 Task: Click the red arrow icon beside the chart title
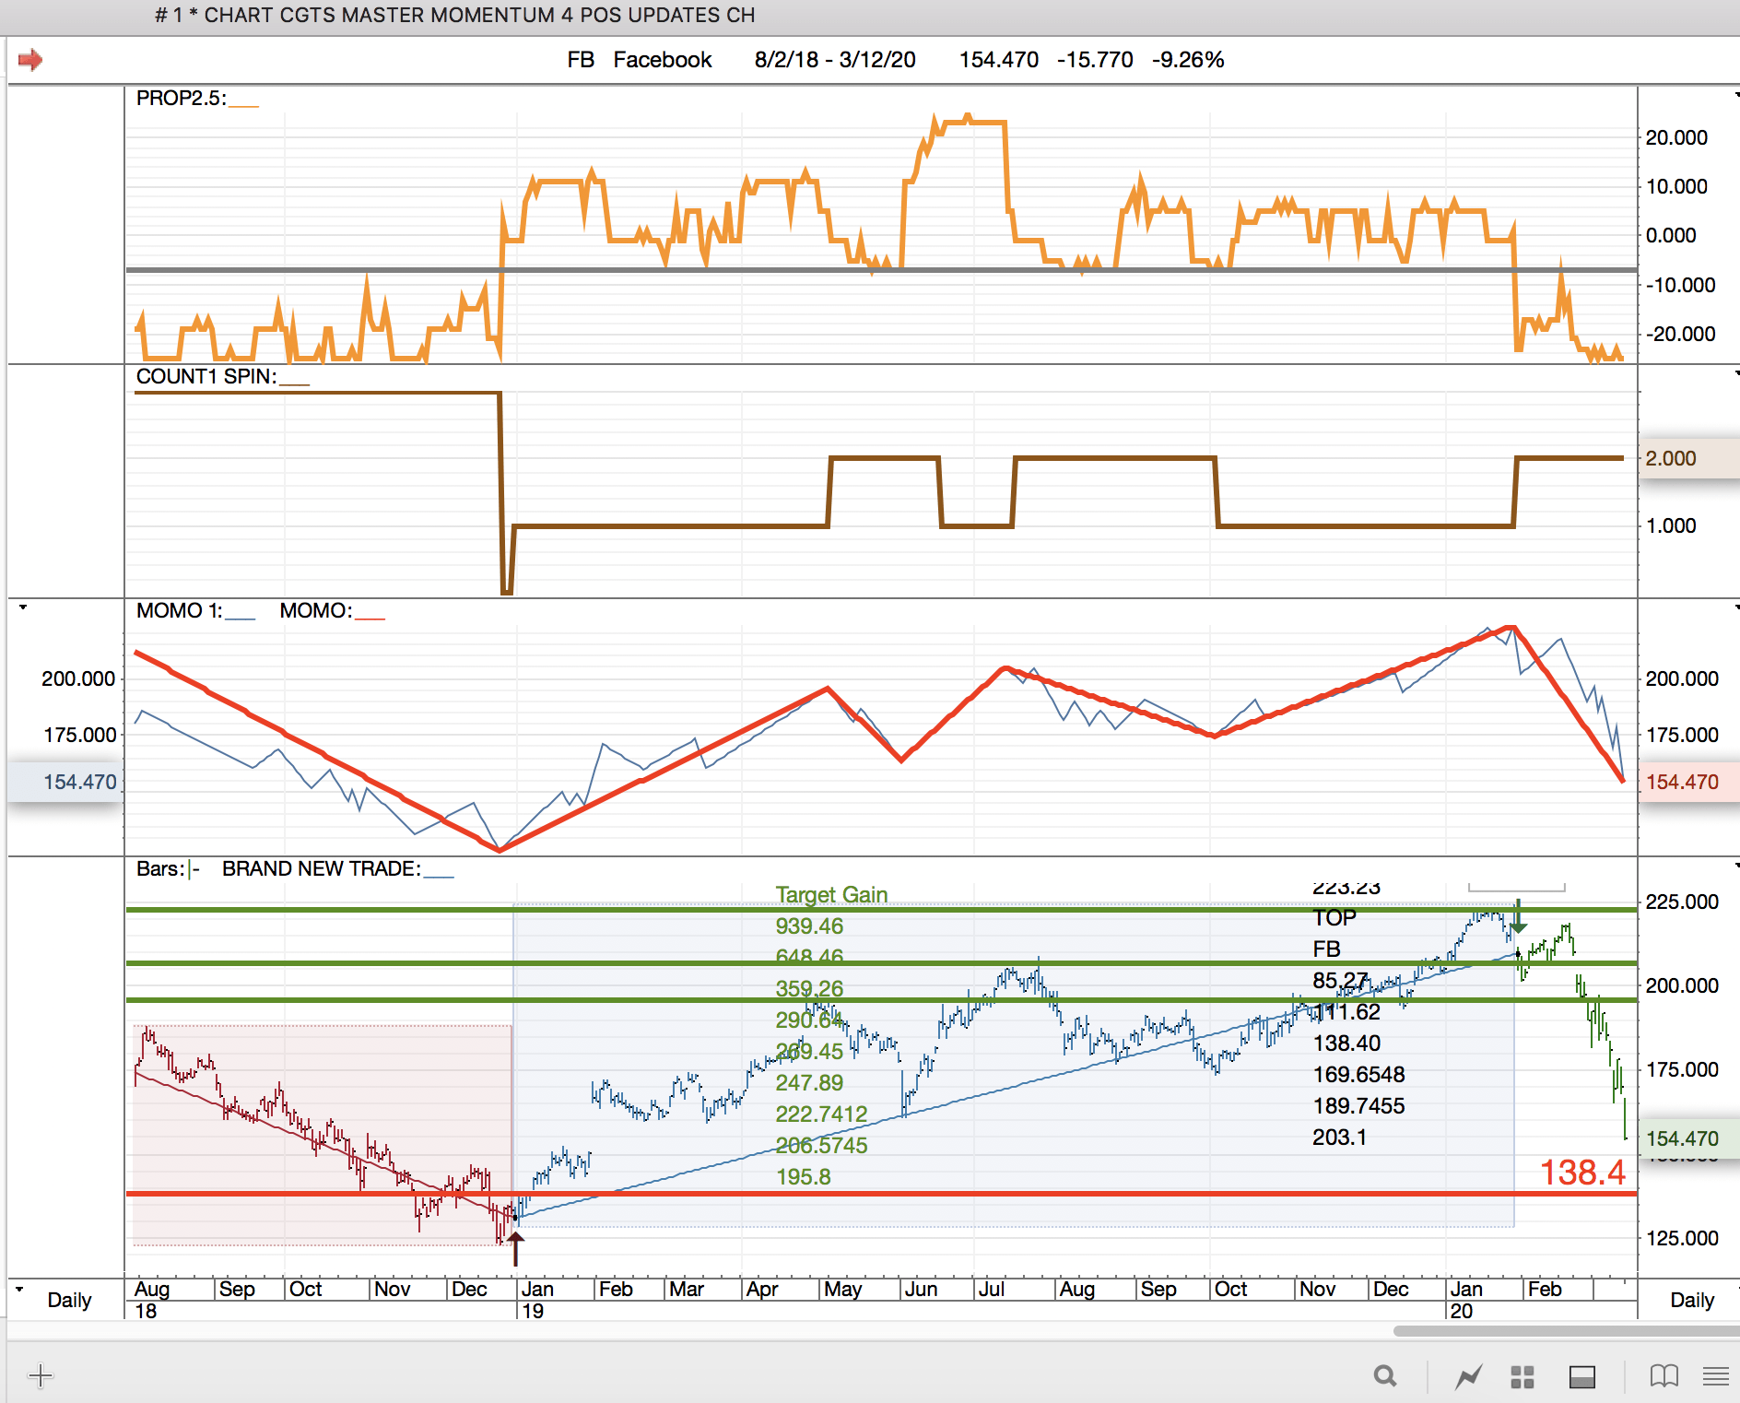click(x=30, y=60)
